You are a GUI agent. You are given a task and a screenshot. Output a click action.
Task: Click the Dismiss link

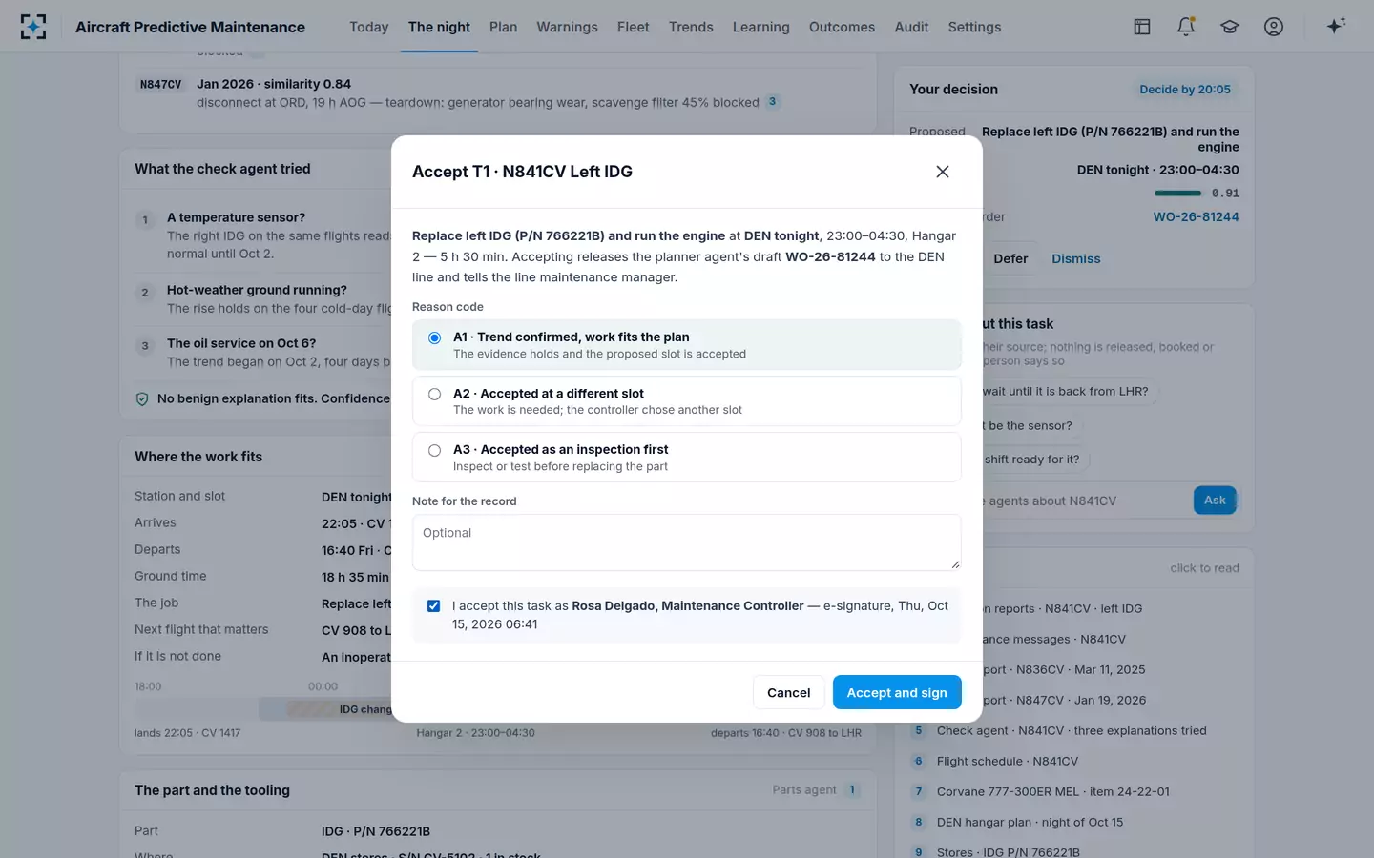pos(1076,258)
